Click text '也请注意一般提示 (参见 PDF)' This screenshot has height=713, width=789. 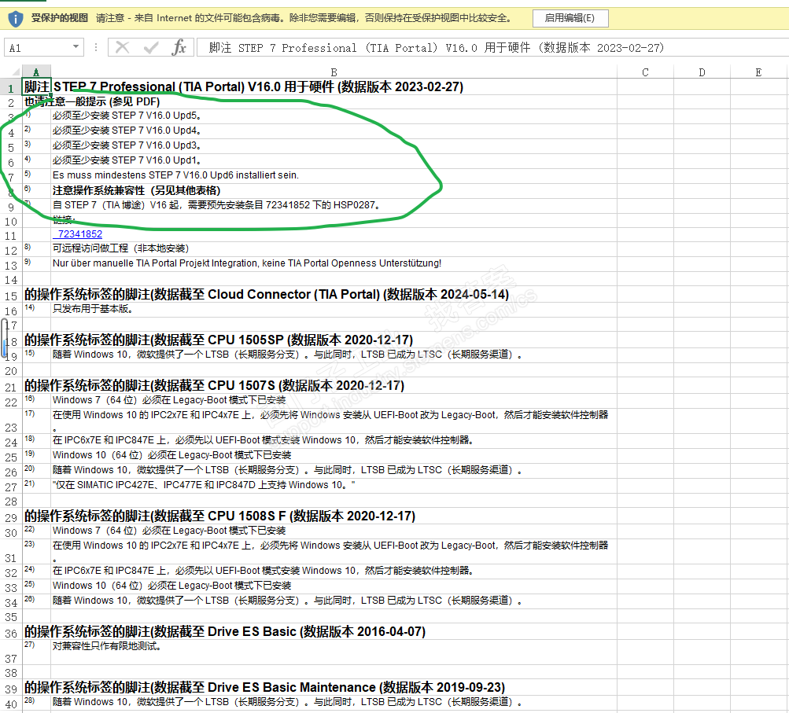(92, 101)
